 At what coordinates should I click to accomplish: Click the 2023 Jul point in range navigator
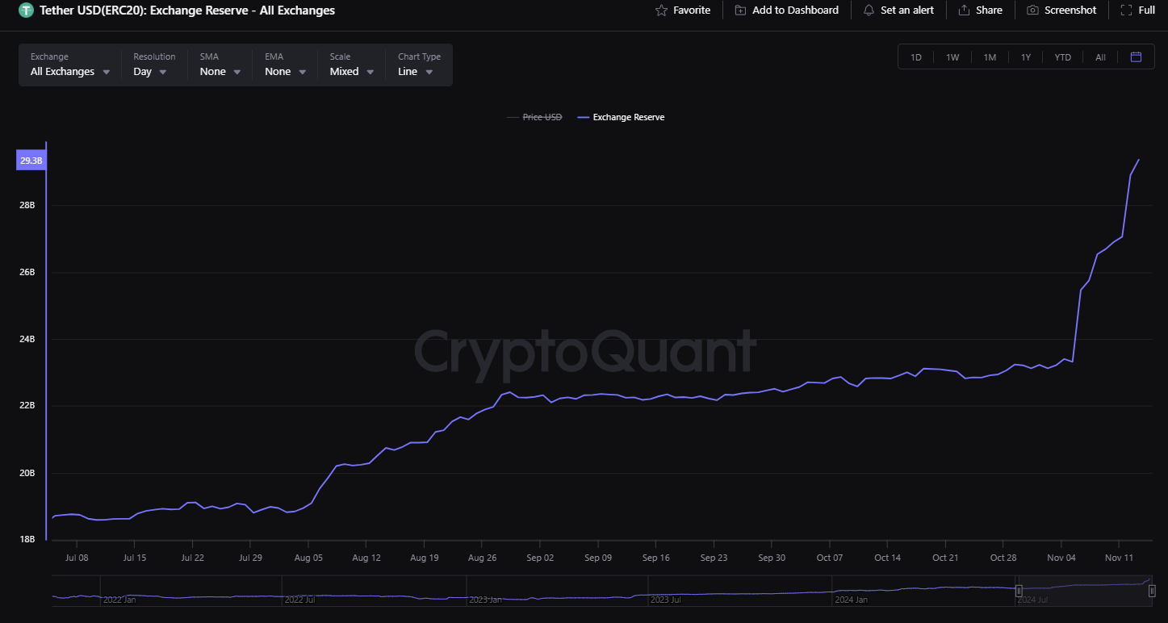click(666, 600)
